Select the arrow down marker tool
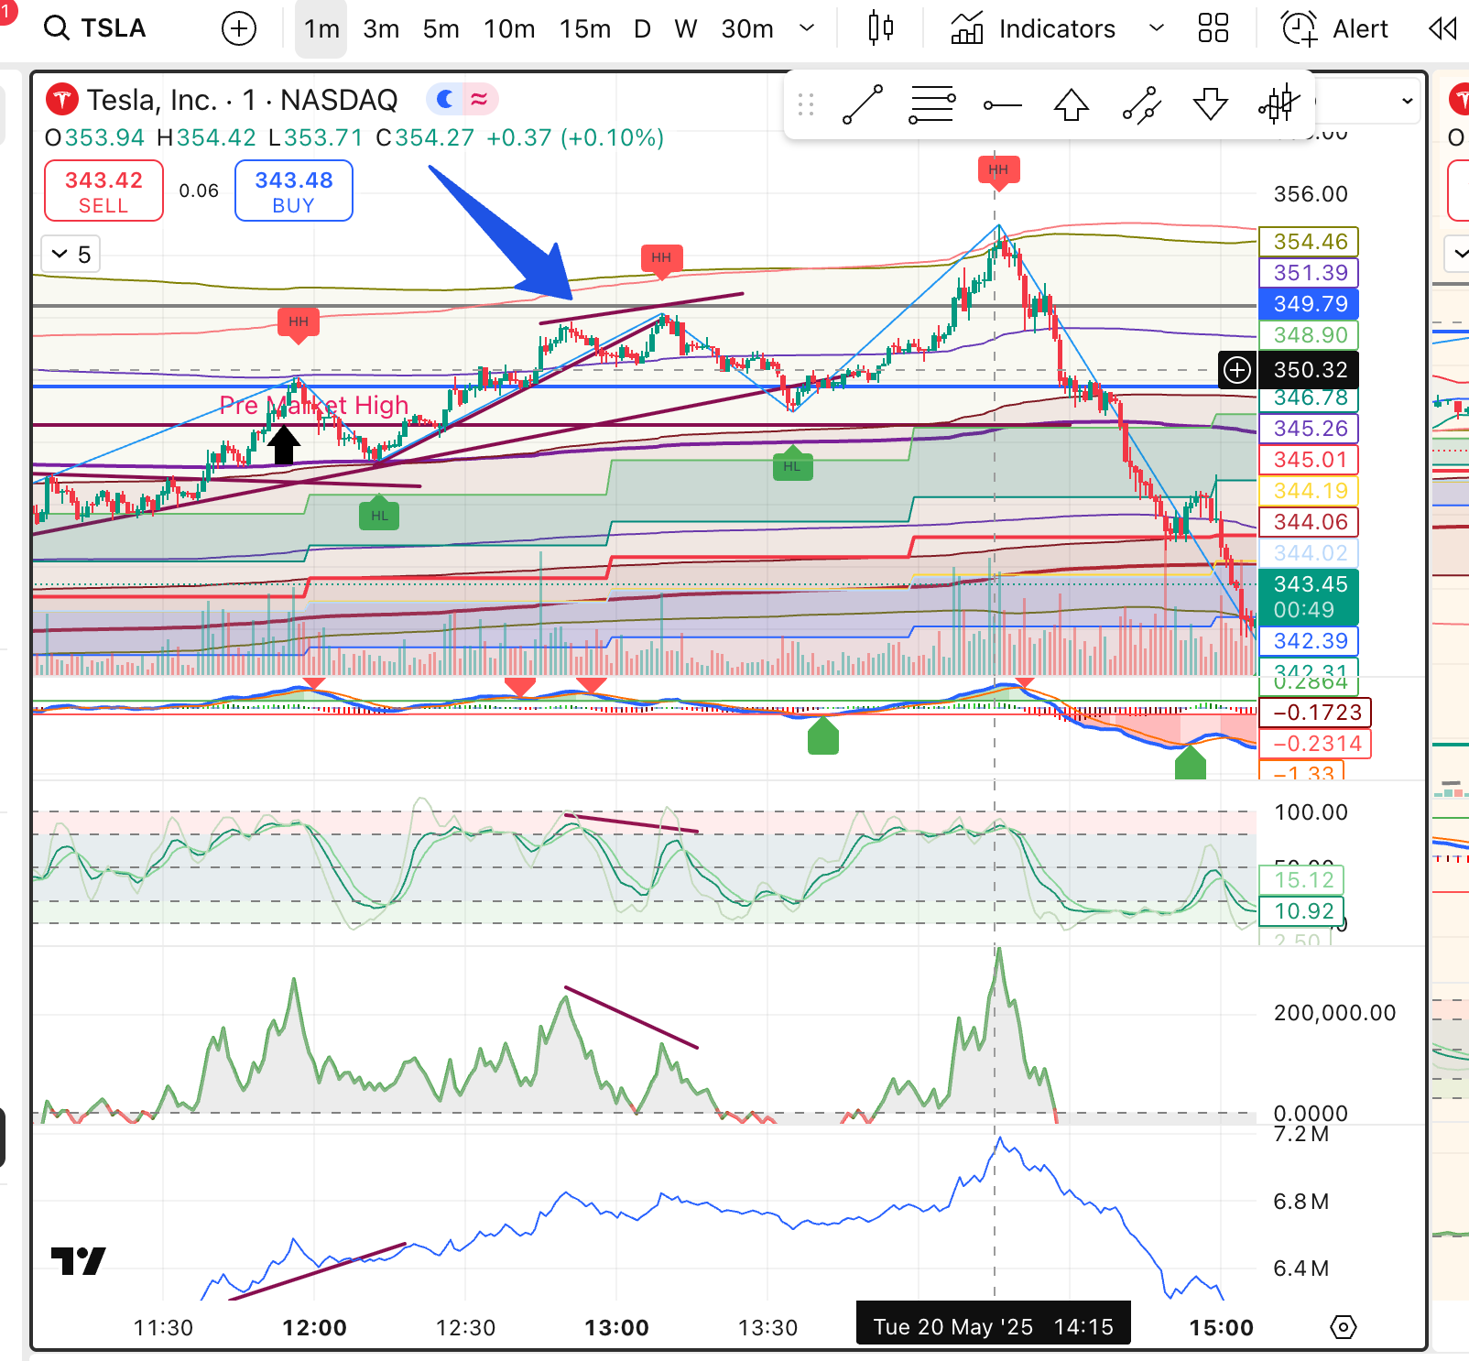Screen dimensions: 1469x1361 (1210, 105)
